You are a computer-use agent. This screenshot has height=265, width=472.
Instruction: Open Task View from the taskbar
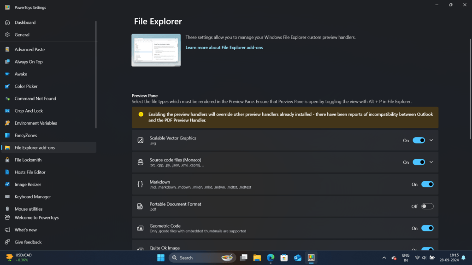[x=244, y=258]
